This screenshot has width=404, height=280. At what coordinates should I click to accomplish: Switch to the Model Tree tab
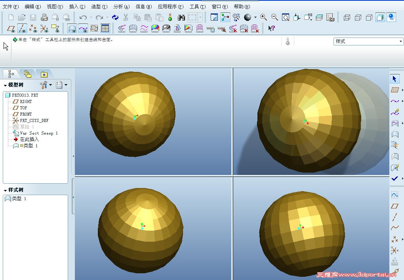(11, 74)
